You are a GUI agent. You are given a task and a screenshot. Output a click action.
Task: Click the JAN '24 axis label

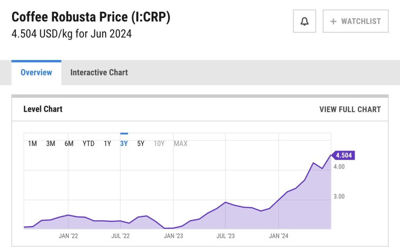(x=279, y=236)
